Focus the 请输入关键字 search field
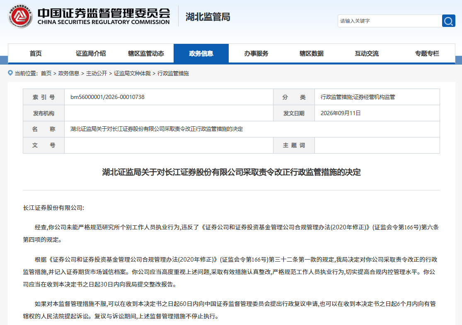The width and height of the screenshot is (462, 325). coord(389,21)
